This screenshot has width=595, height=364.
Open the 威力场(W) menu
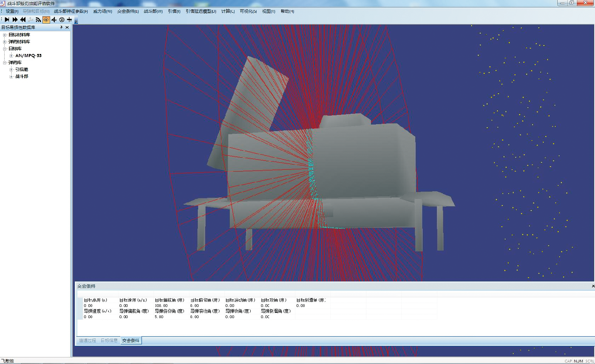[103, 11]
